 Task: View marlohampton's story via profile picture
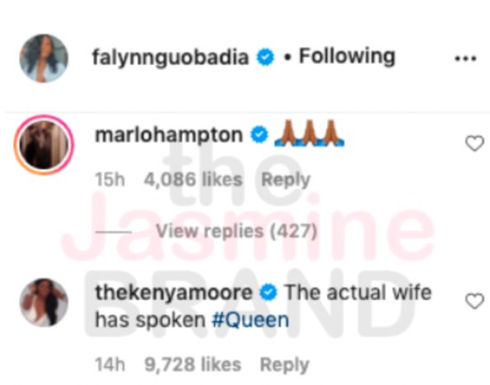pyautogui.click(x=44, y=144)
